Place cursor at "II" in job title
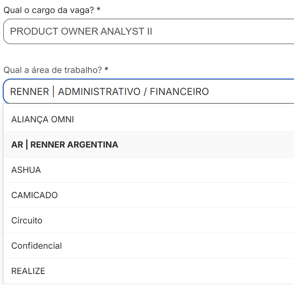Image resolution: width=294 pixels, height=285 pixels. pos(149,31)
